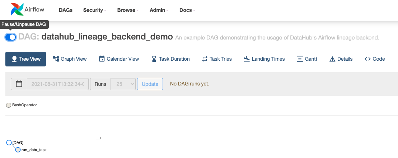Open the Runs count dropdown

(123, 84)
